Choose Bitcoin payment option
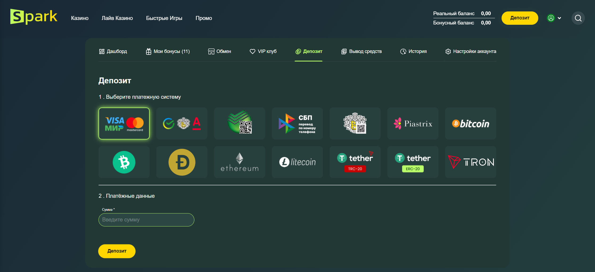 pyautogui.click(x=470, y=123)
